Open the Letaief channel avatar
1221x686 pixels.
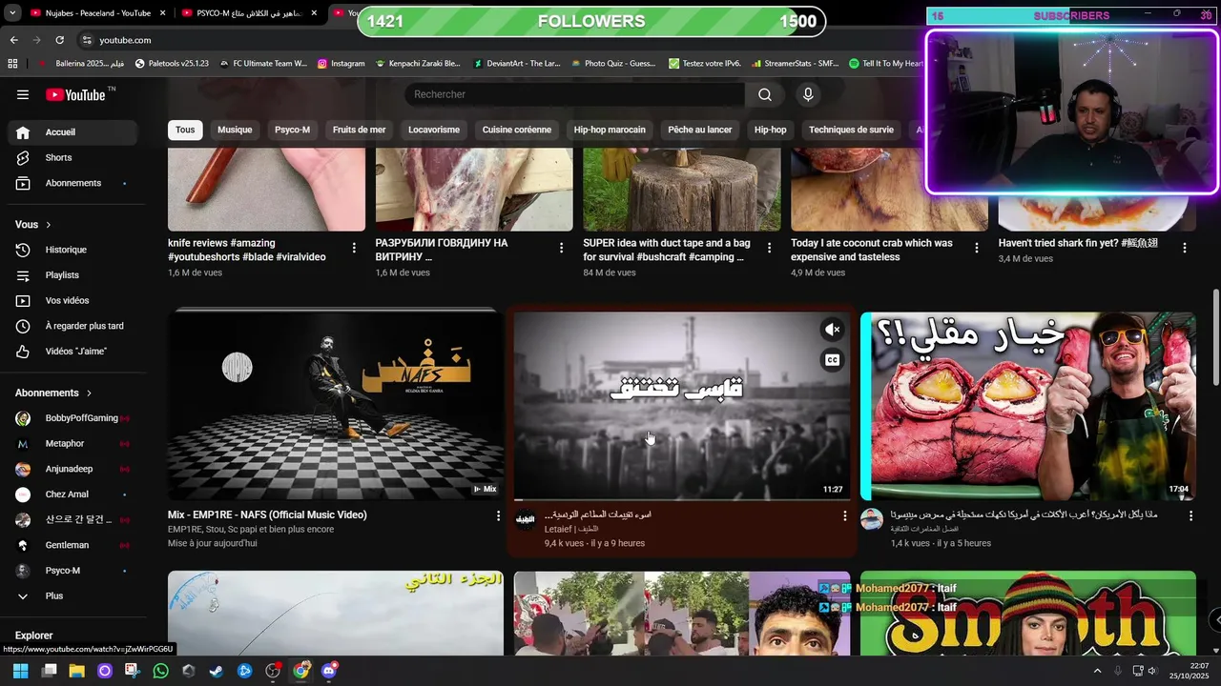coord(526,519)
